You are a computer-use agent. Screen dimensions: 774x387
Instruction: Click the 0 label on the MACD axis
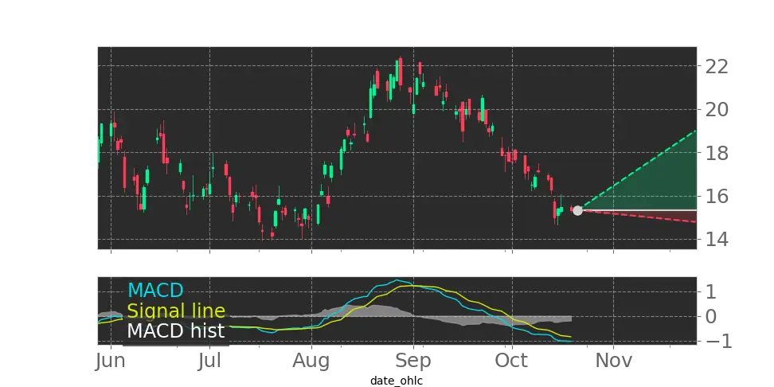coord(711,316)
